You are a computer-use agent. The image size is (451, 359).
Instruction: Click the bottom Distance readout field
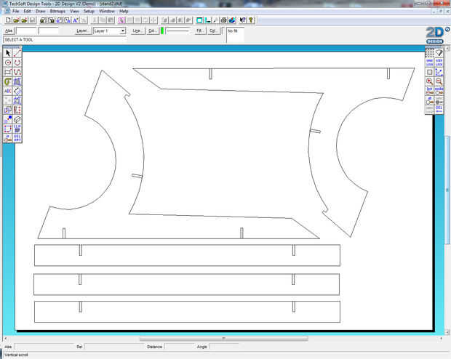click(178, 347)
